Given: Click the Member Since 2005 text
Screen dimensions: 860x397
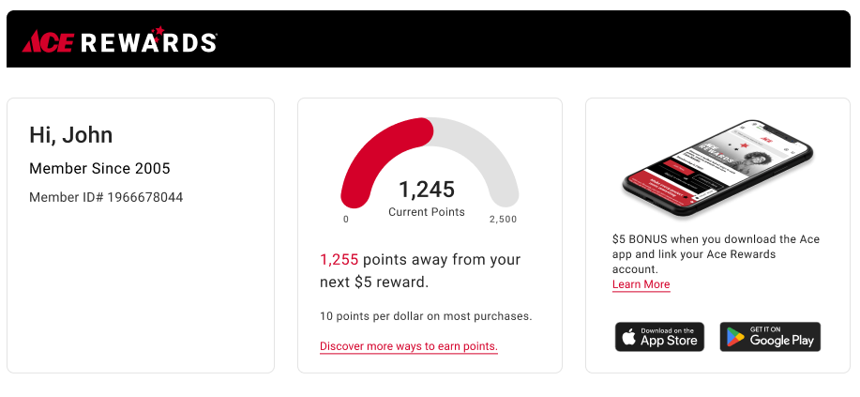Looking at the screenshot, I should click(99, 169).
